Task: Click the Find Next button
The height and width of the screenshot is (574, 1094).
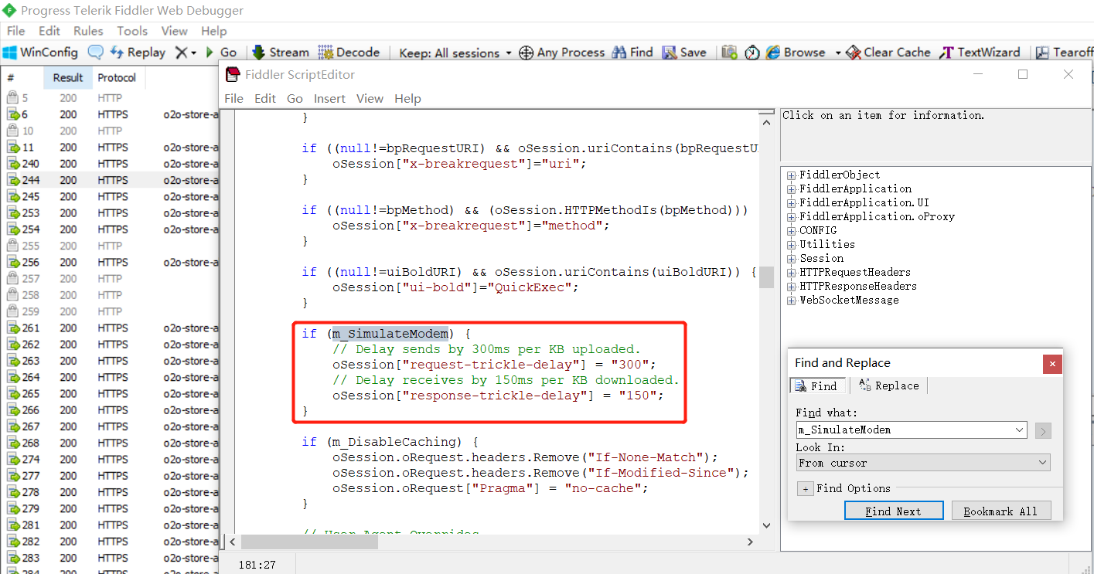Action: coord(894,511)
